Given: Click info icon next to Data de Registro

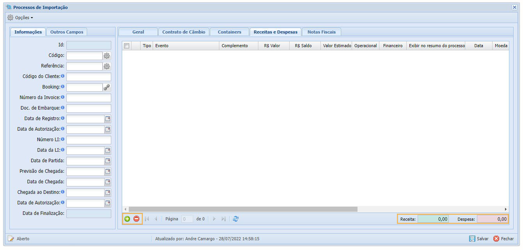Looking at the screenshot, I should point(63,118).
